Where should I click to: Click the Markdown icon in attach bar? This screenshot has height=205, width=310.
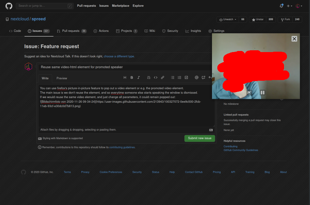pos(211,130)
